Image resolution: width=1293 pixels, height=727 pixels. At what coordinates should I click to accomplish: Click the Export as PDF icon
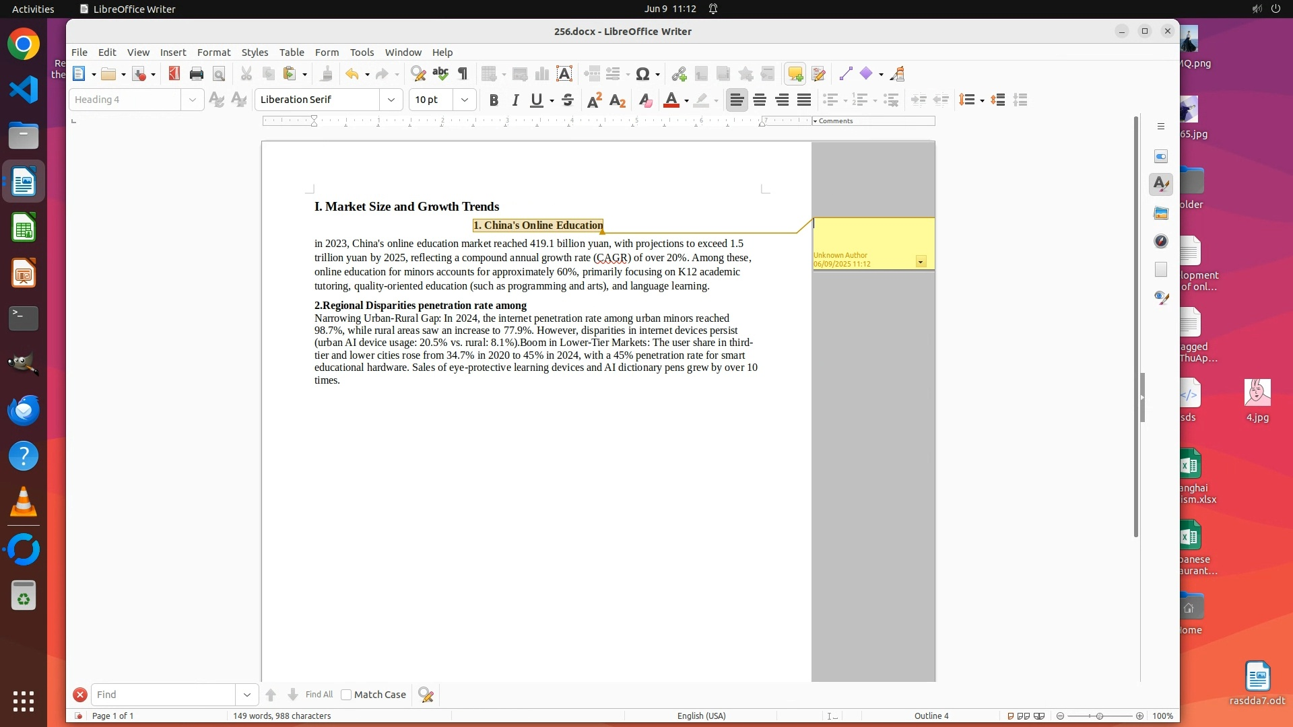[x=174, y=74]
